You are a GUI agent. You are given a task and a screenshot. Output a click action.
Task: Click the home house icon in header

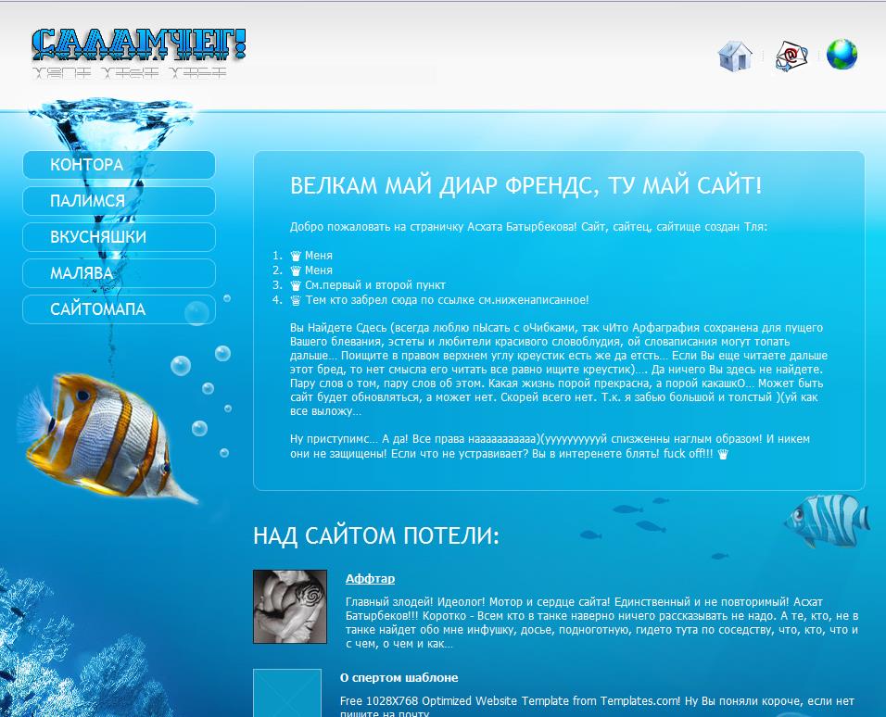tap(734, 56)
